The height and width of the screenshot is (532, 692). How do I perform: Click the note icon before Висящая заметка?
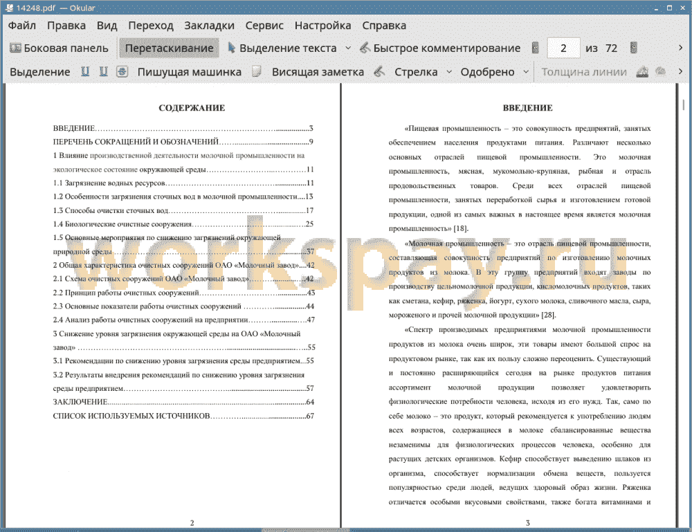(257, 71)
